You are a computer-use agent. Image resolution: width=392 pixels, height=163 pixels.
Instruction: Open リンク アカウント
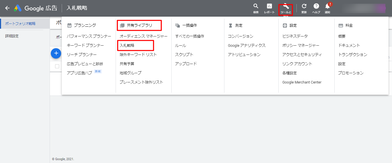point(297,64)
